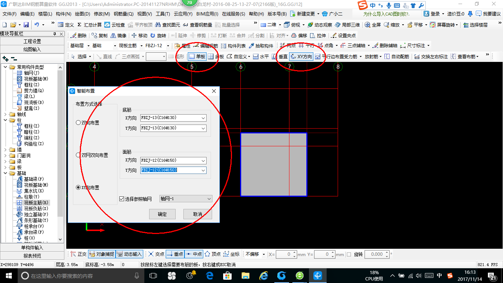The height and width of the screenshot is (283, 503).
Task: Toggle 对象捕捉 object snap
Action: click(101, 254)
